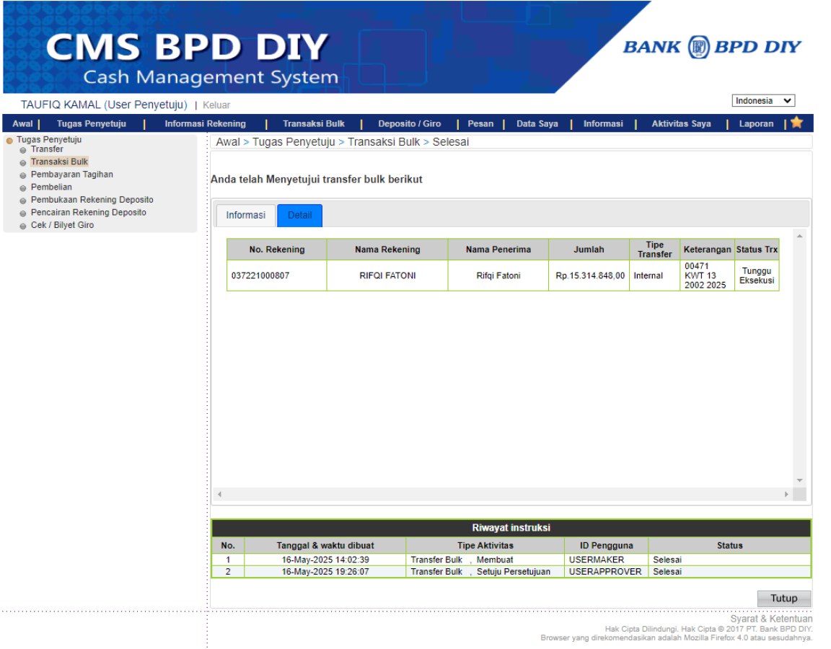Click account number 037221000807
This screenshot has width=831, height=649.
[260, 275]
